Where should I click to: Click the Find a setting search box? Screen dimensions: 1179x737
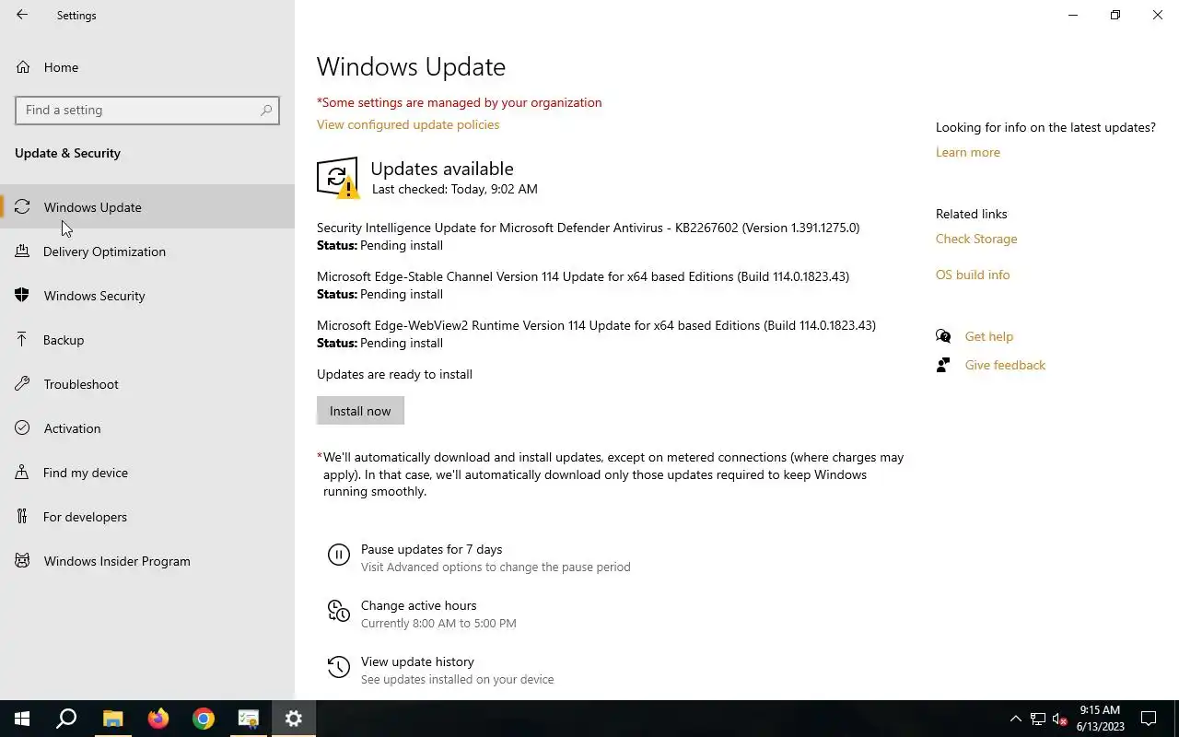tap(147, 110)
